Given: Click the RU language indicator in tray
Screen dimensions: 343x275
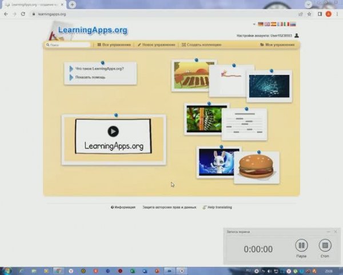Looking at the screenshot, I should click(249, 270).
